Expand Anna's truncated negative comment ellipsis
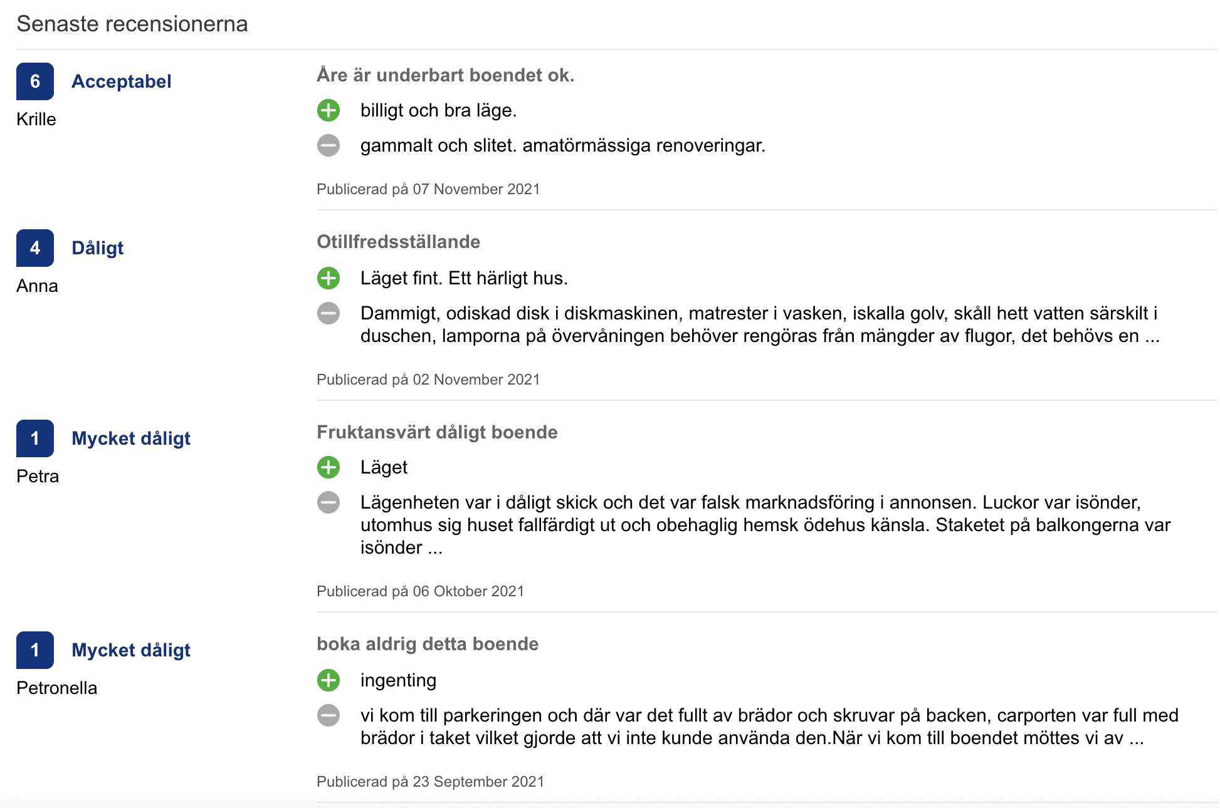 pos(1152,337)
